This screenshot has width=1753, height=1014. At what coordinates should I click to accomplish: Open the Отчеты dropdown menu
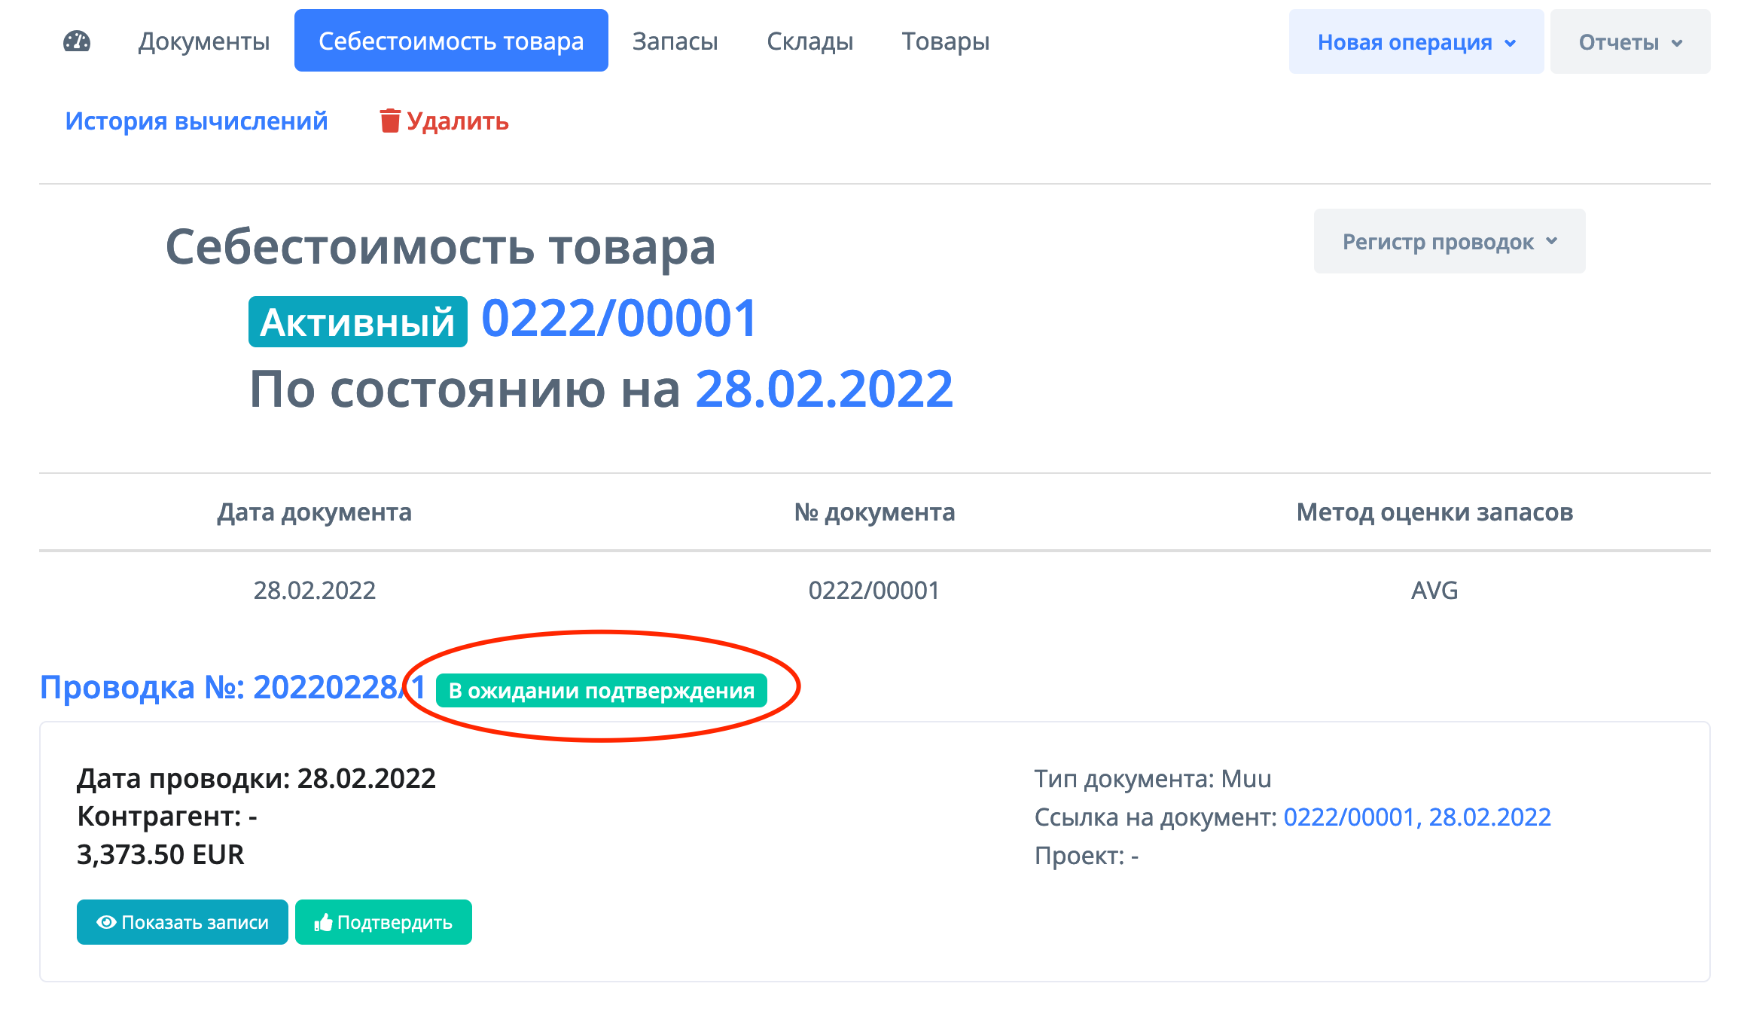coord(1630,42)
